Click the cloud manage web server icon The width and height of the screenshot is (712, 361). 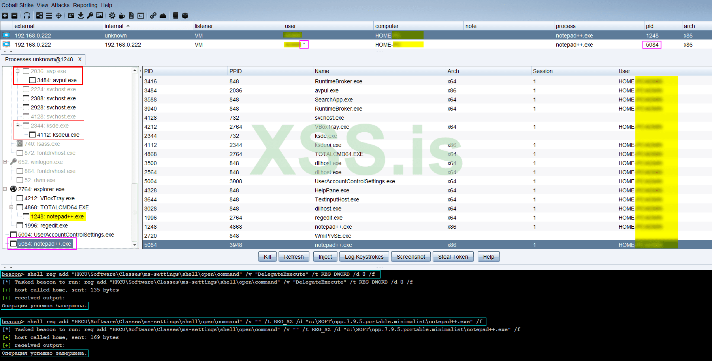click(163, 16)
